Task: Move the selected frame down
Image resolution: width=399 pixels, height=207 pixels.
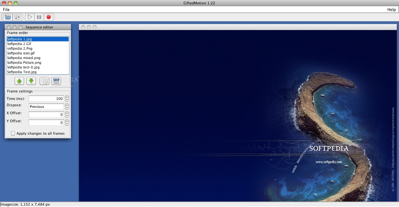Action: coord(31,81)
